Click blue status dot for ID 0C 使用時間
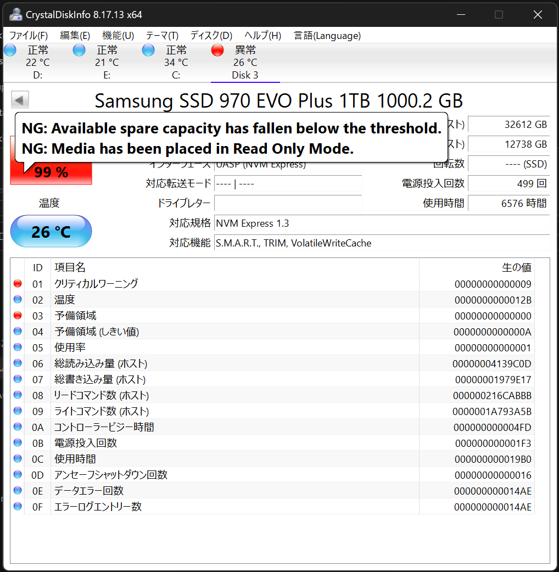 click(x=18, y=458)
